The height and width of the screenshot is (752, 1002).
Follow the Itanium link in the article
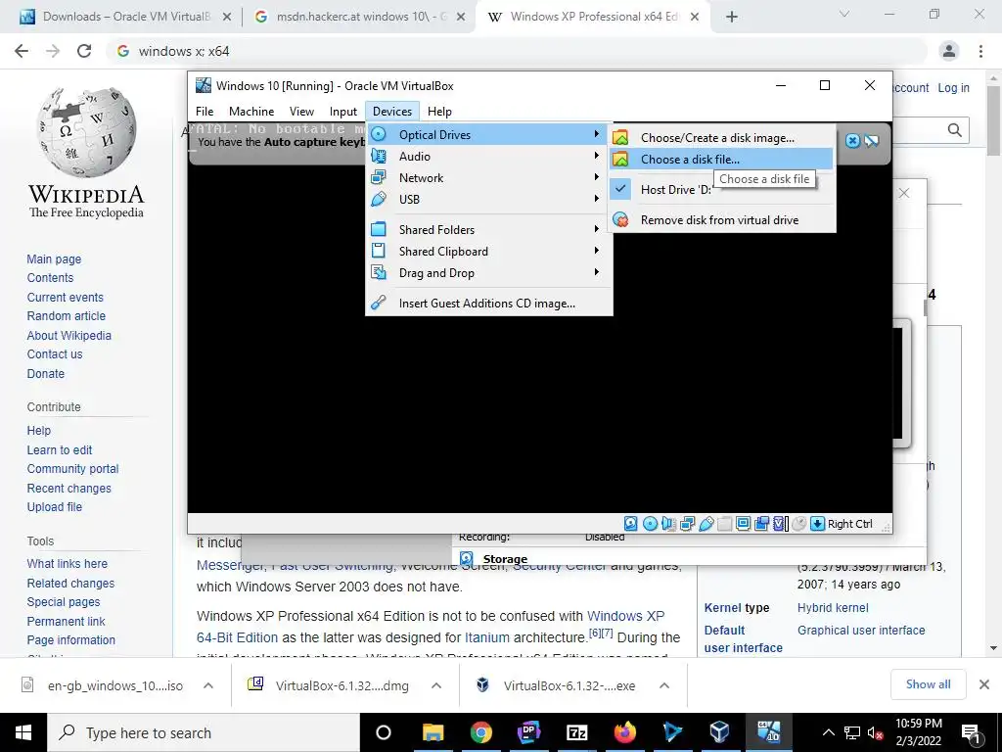487,637
